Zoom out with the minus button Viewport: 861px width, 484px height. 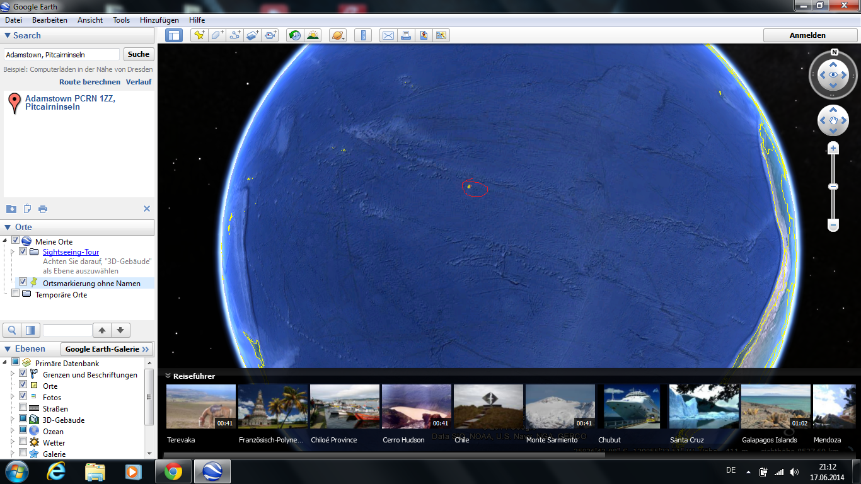[833, 225]
